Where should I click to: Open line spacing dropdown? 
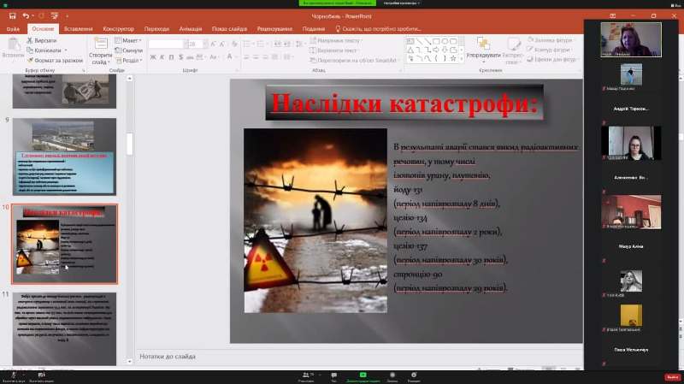click(x=300, y=44)
